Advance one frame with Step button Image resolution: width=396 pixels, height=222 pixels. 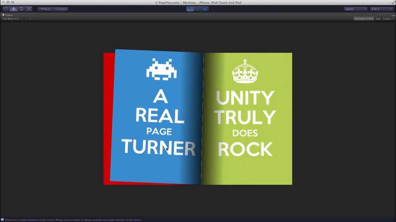click(x=205, y=9)
